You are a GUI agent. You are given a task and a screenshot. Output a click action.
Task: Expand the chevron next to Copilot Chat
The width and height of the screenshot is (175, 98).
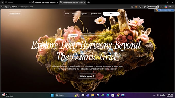tap(173, 7)
